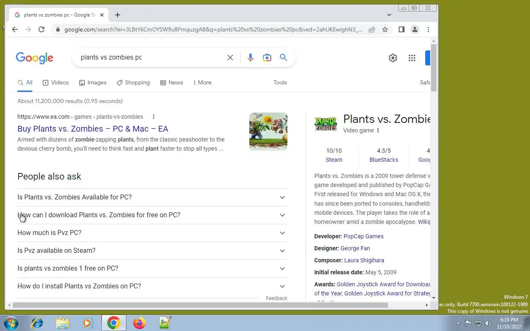530x331 pixels.
Task: Click the Plants vs Zombies result thumbnail
Action: (268, 132)
